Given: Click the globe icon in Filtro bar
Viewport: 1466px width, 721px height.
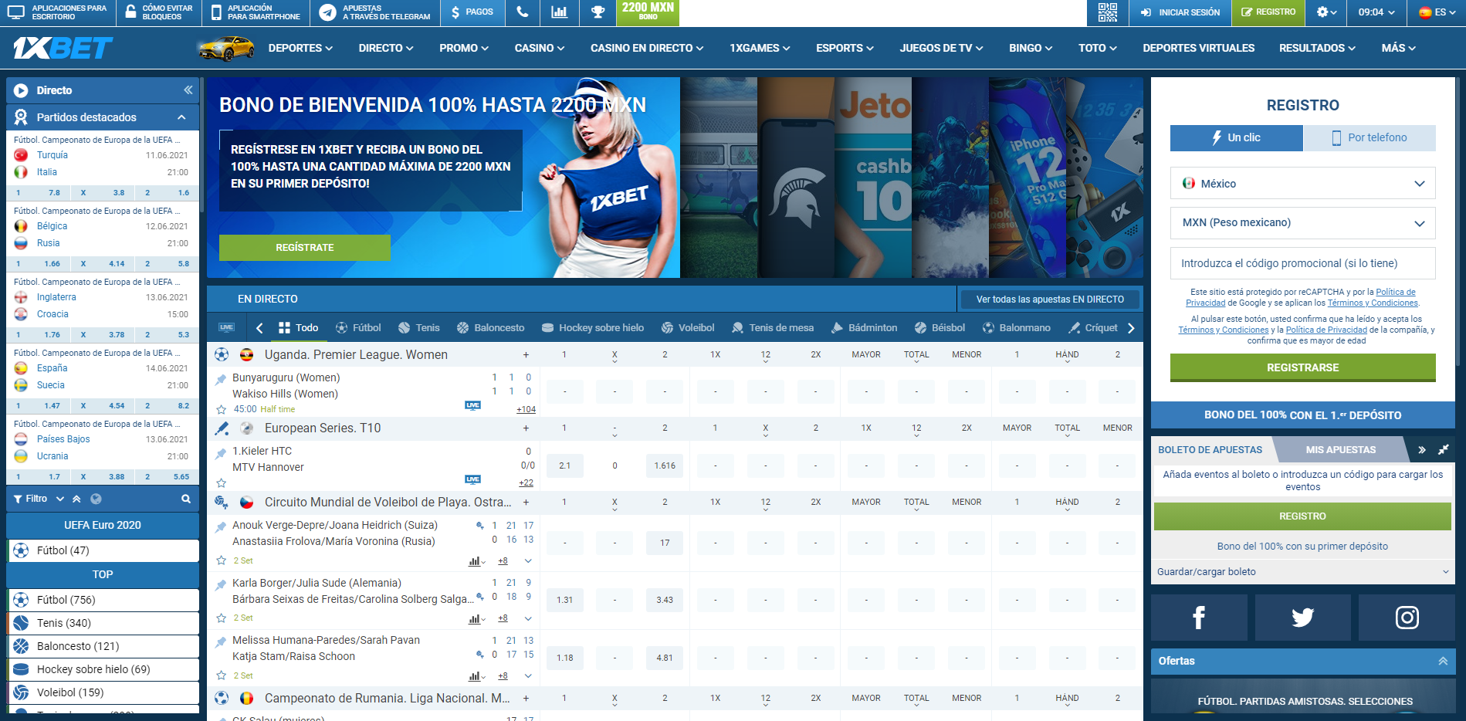Looking at the screenshot, I should (96, 499).
